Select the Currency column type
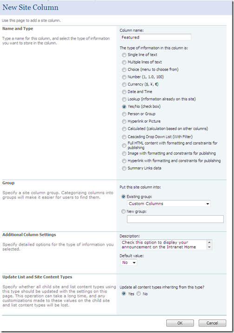 tap(124, 85)
